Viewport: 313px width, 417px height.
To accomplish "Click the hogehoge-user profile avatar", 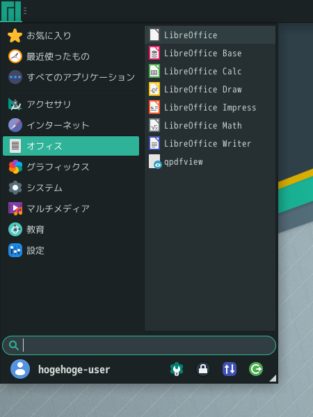I will 20,369.
